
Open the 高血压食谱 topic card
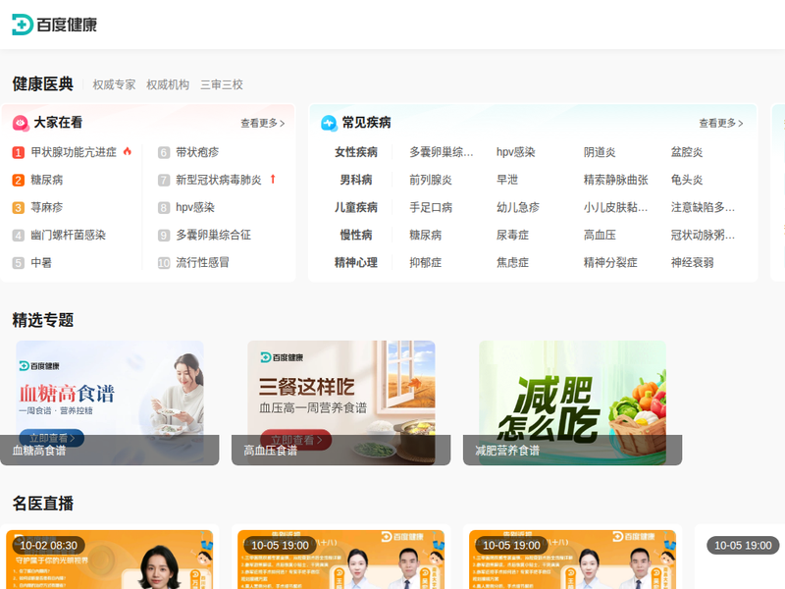(340, 402)
